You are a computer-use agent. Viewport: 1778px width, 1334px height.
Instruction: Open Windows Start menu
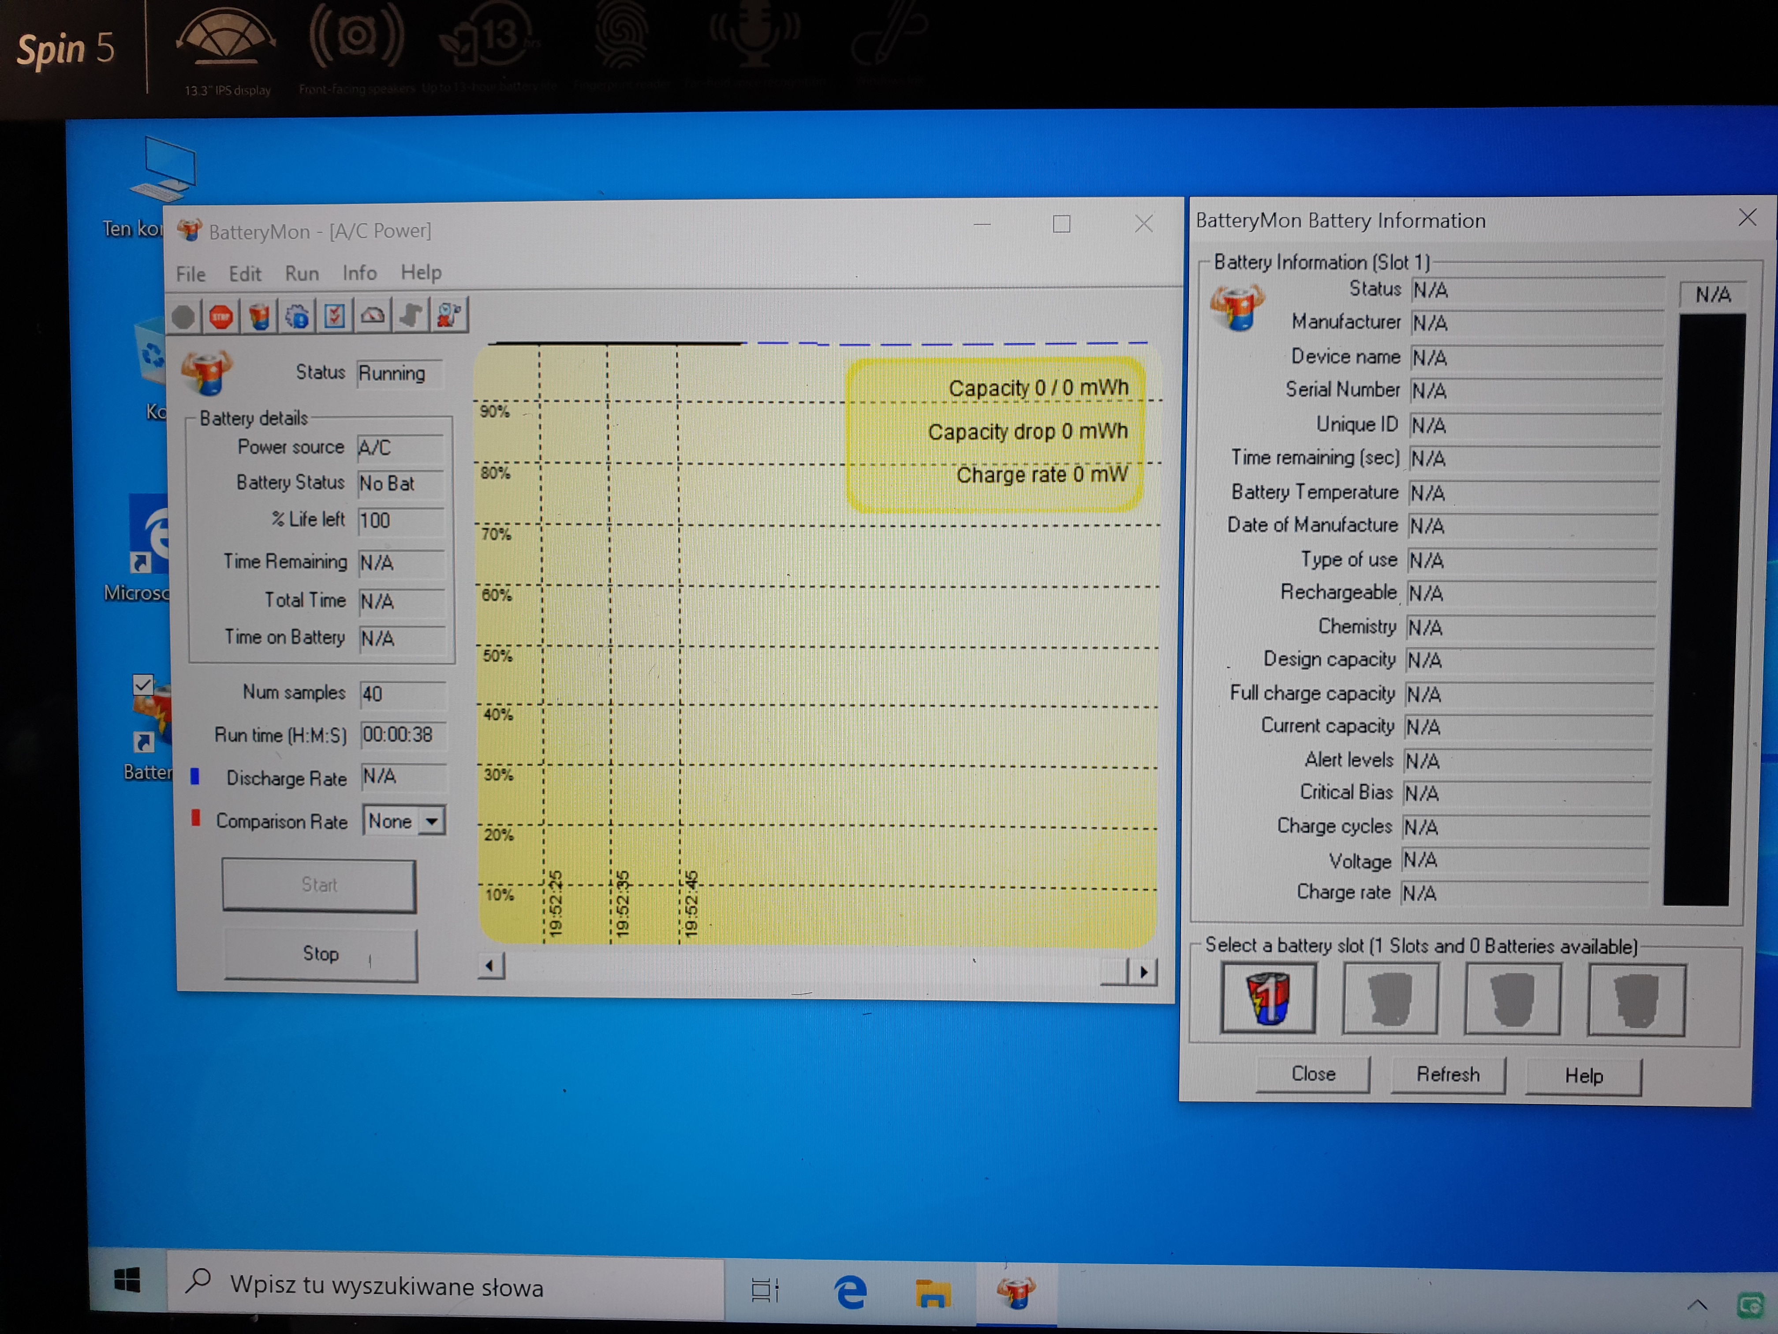pyautogui.click(x=126, y=1279)
